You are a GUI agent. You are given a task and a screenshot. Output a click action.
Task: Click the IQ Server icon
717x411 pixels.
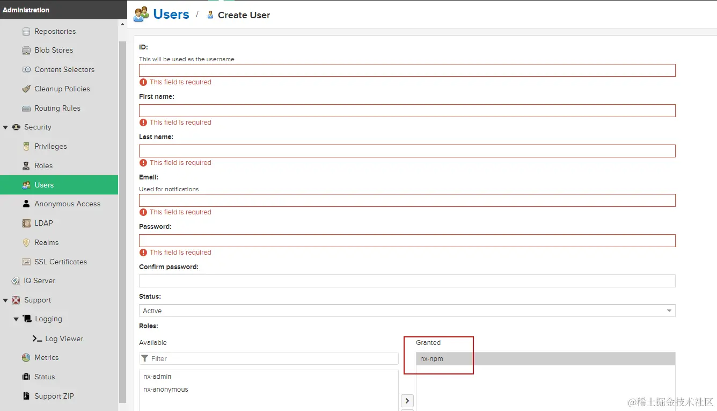click(x=16, y=281)
